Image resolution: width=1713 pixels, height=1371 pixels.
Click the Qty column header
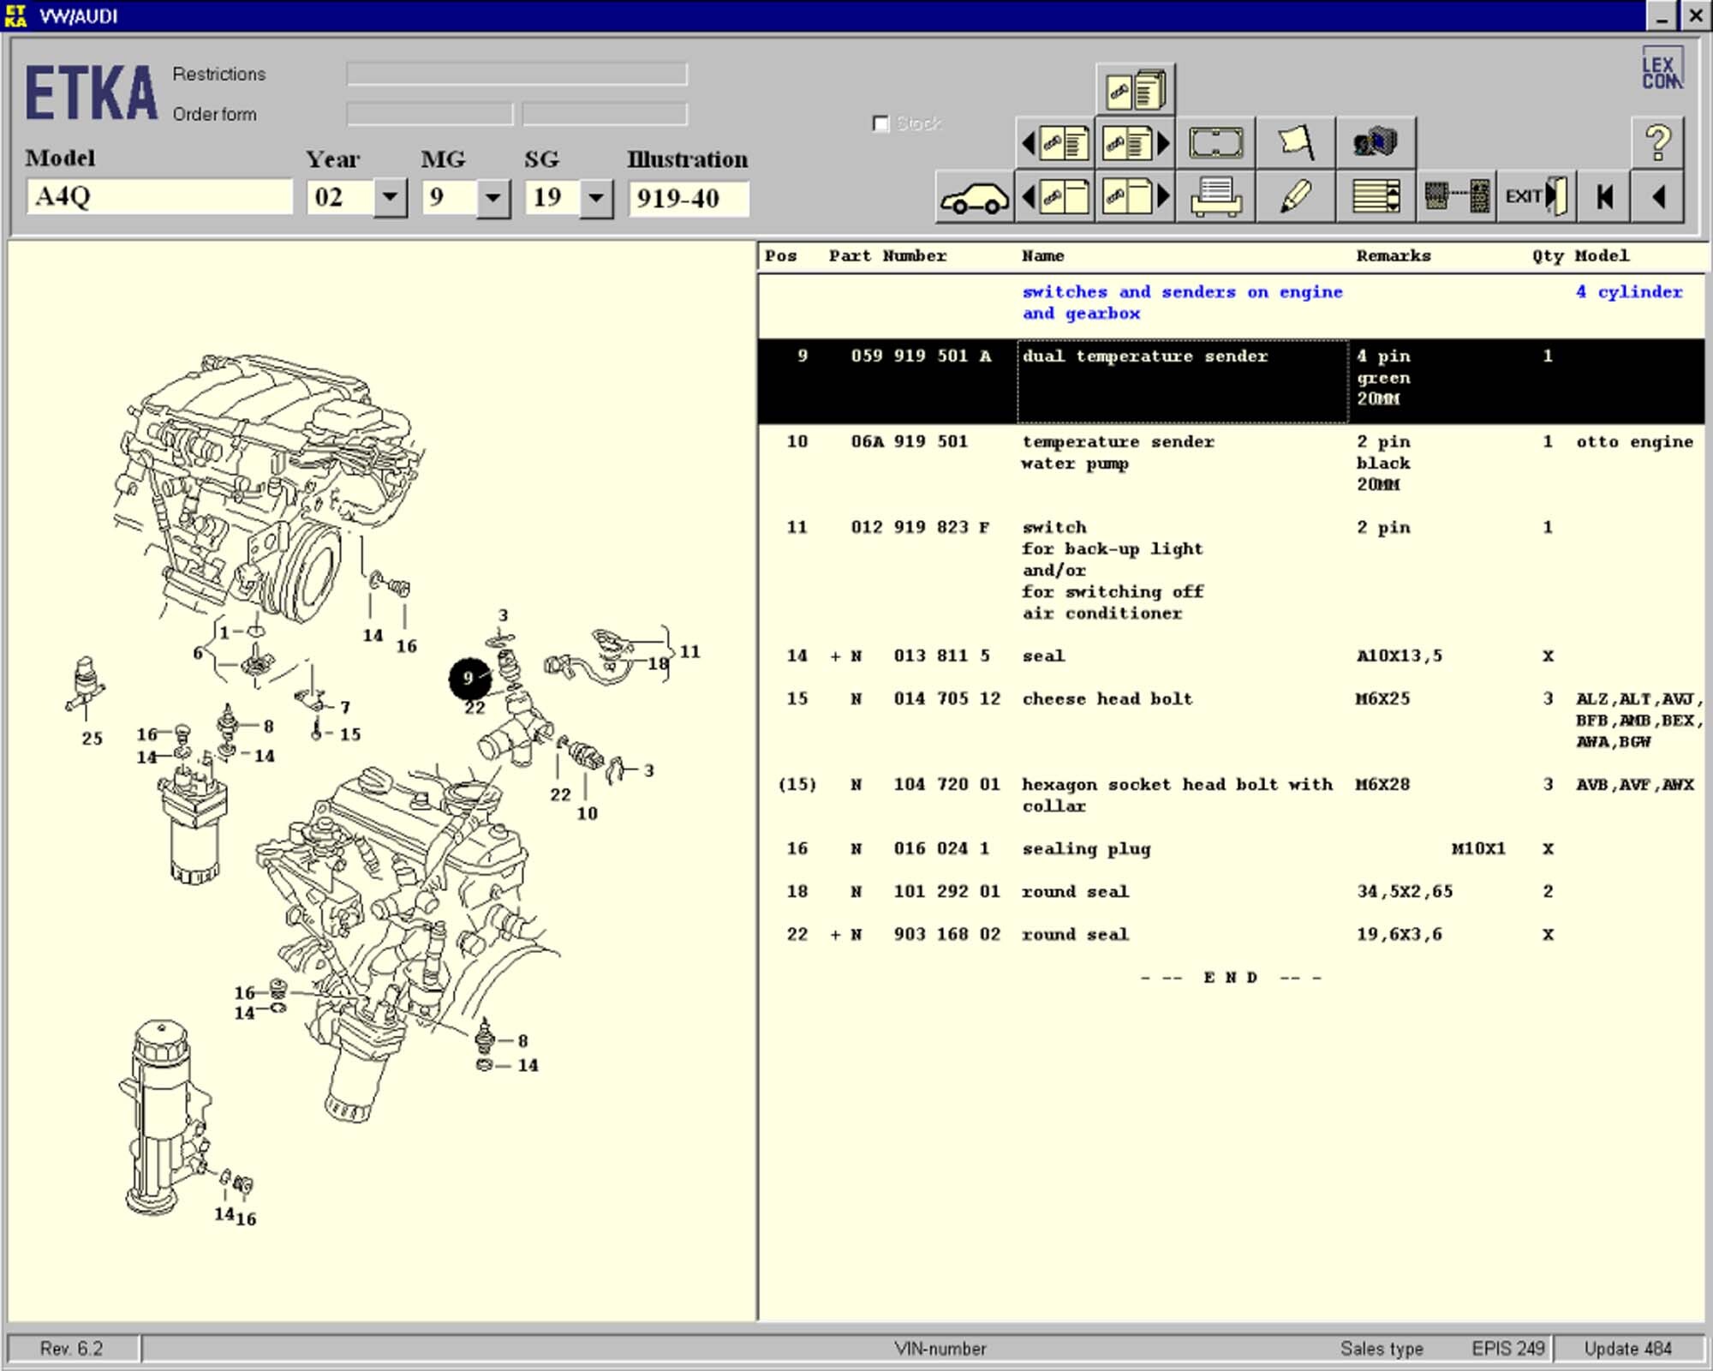1547,256
